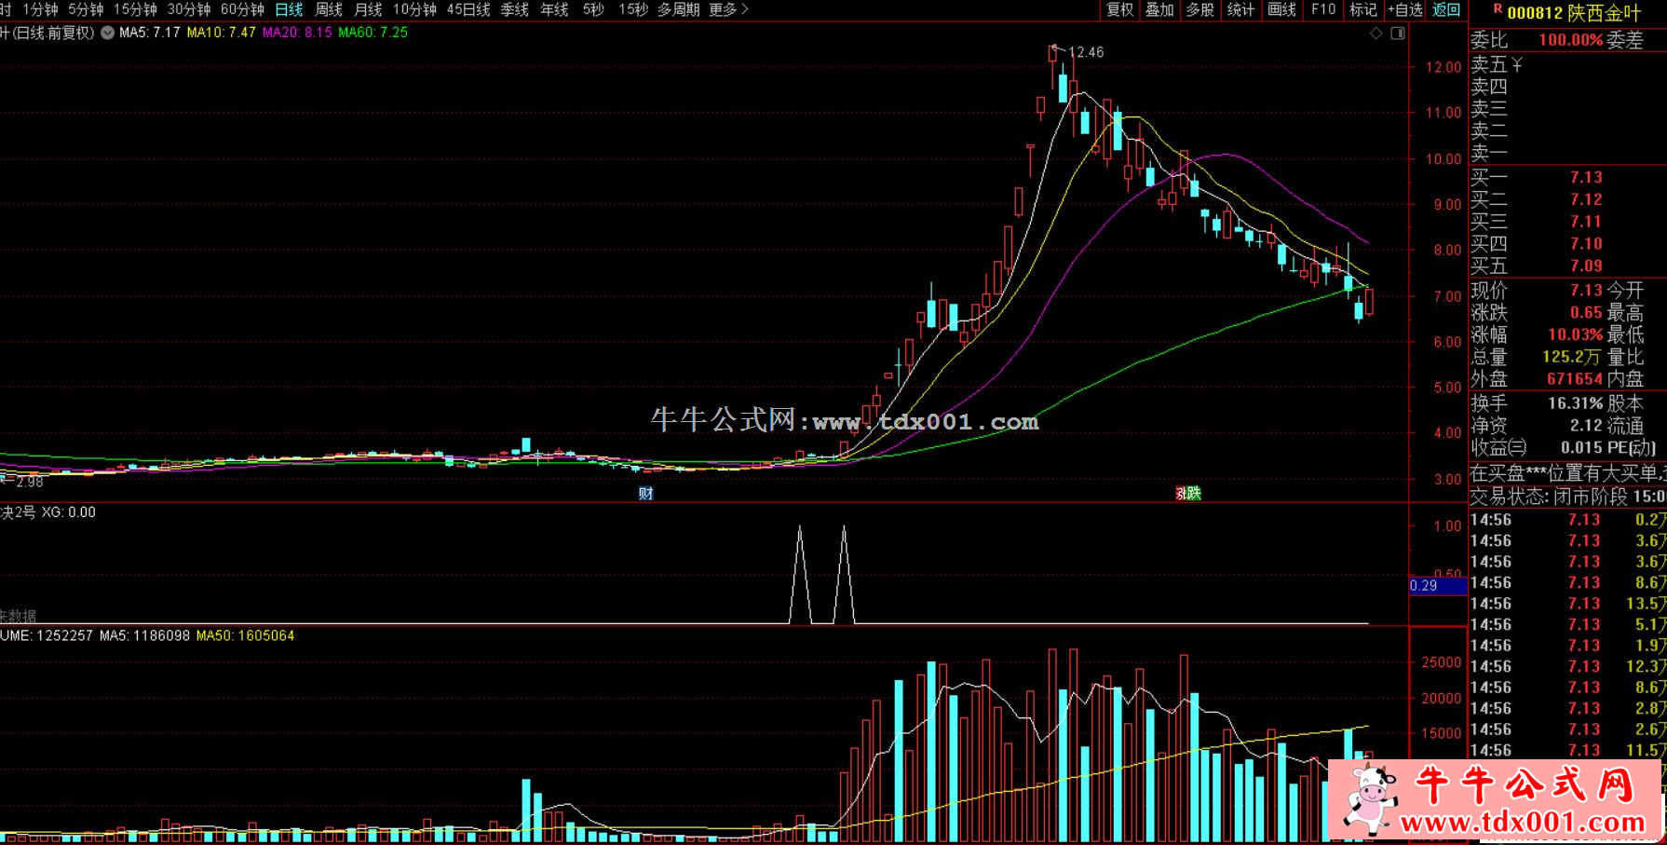Click the 外盘 671654 value
The height and width of the screenshot is (845, 1667).
1575,378
